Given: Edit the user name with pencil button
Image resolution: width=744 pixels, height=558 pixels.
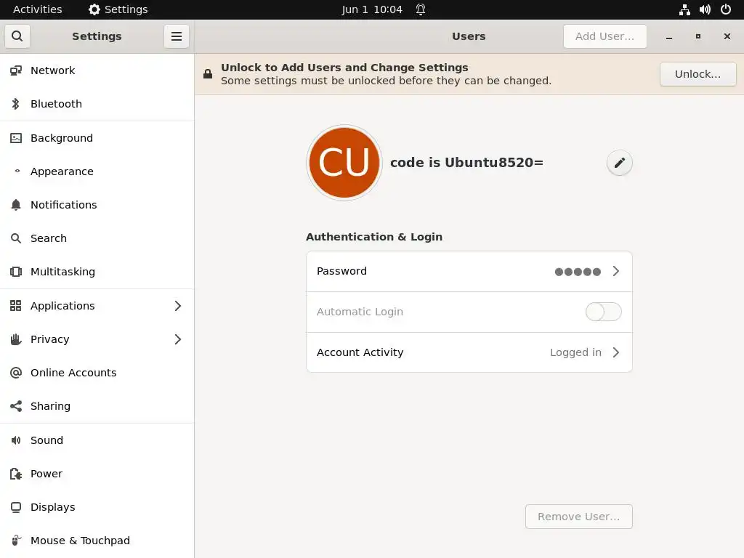Looking at the screenshot, I should click(x=619, y=163).
